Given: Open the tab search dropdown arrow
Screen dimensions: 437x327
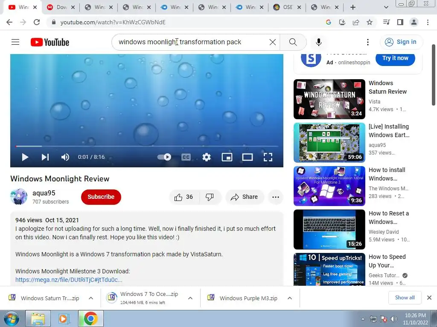Looking at the screenshot, I should tap(386, 8).
